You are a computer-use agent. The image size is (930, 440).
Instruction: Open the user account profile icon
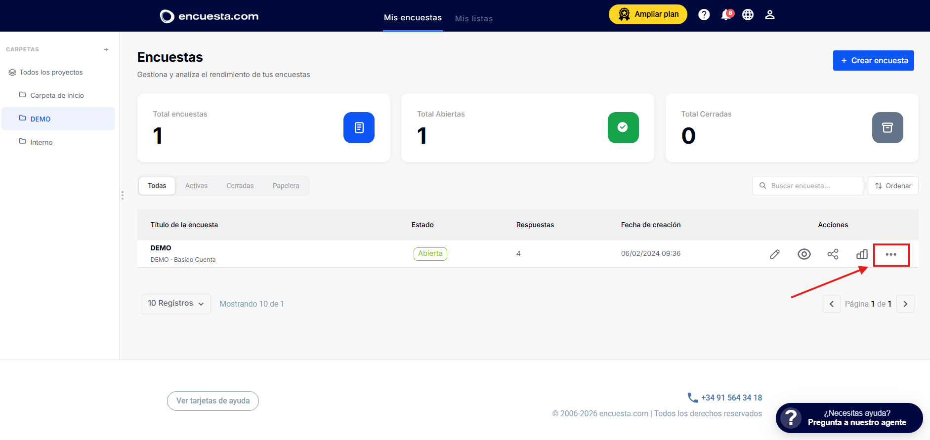(770, 15)
